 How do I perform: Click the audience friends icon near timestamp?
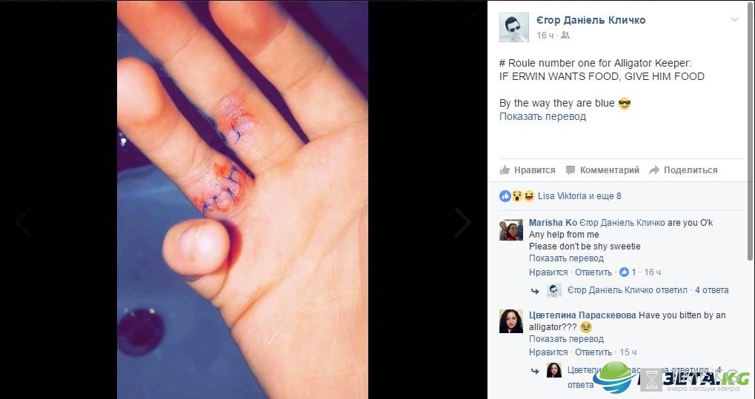tap(565, 35)
